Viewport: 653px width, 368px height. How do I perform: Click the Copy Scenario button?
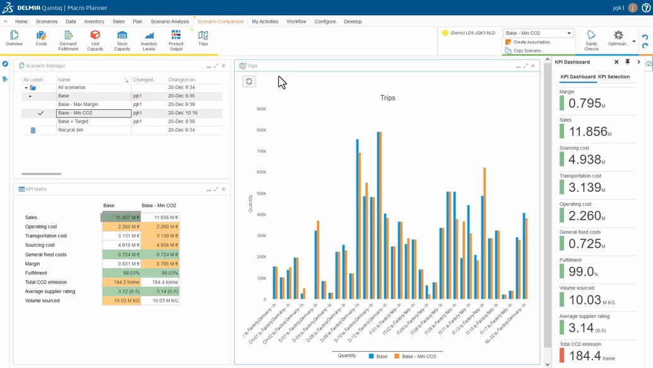pos(528,50)
